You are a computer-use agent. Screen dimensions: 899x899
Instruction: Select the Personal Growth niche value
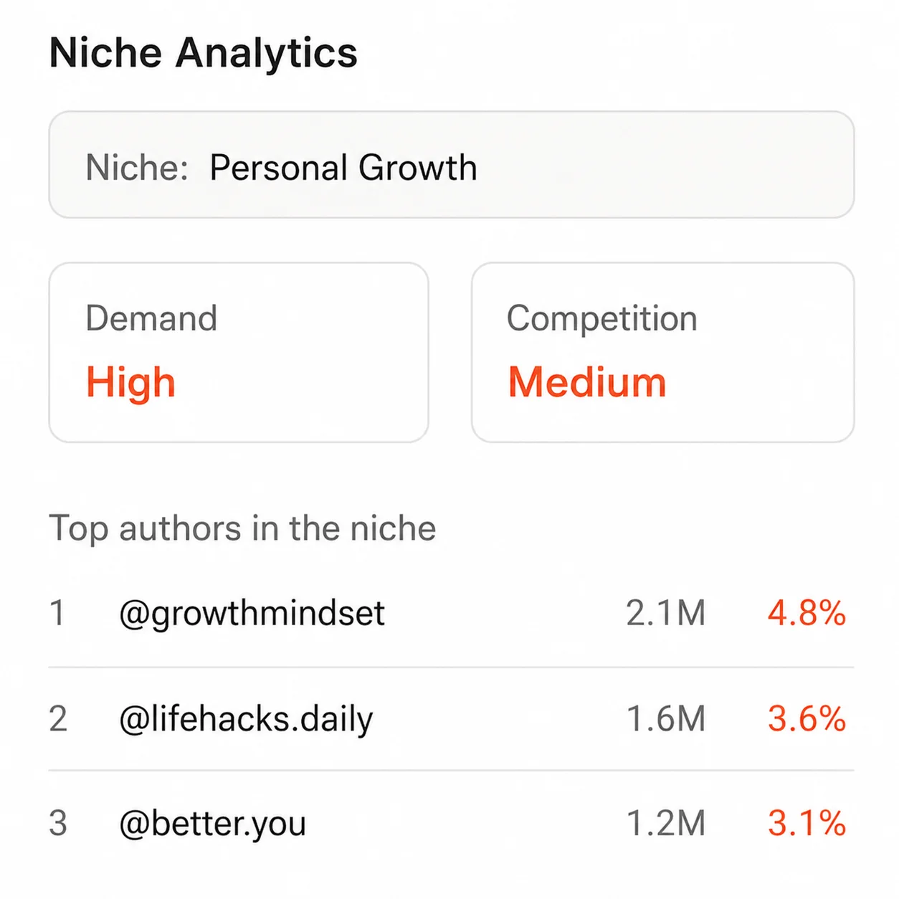pyautogui.click(x=343, y=167)
